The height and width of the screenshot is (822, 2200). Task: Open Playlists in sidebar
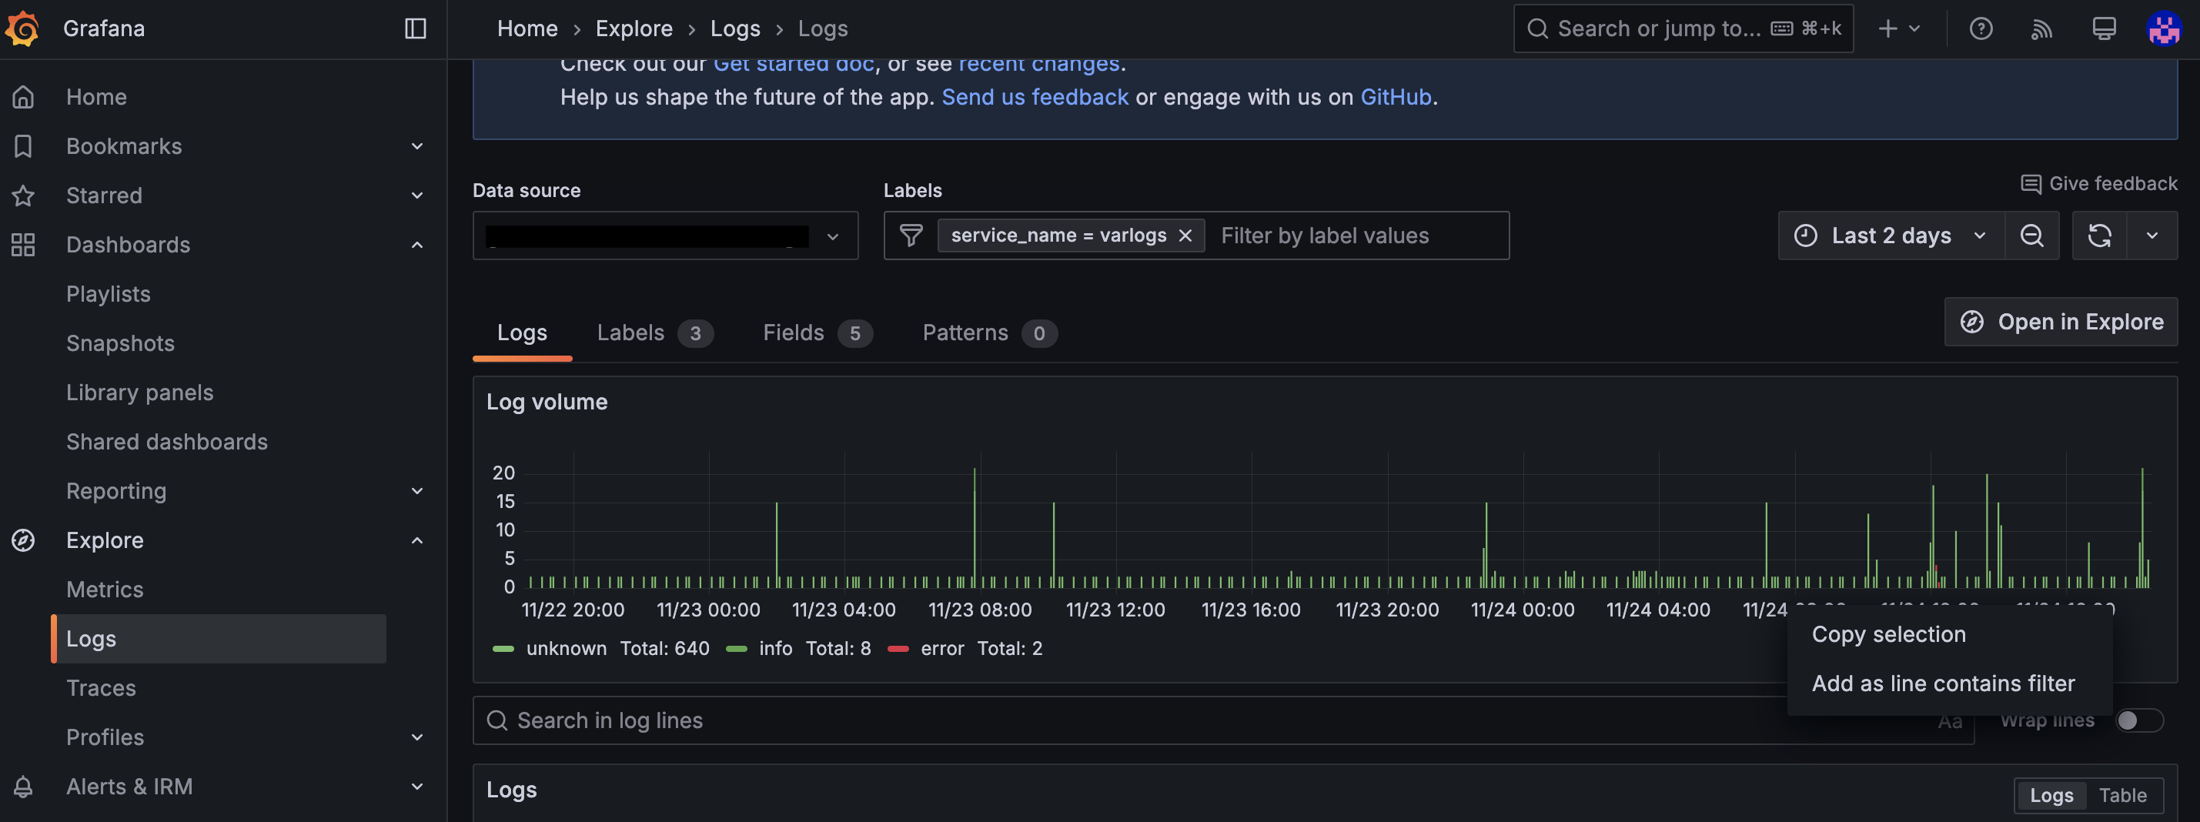(109, 294)
